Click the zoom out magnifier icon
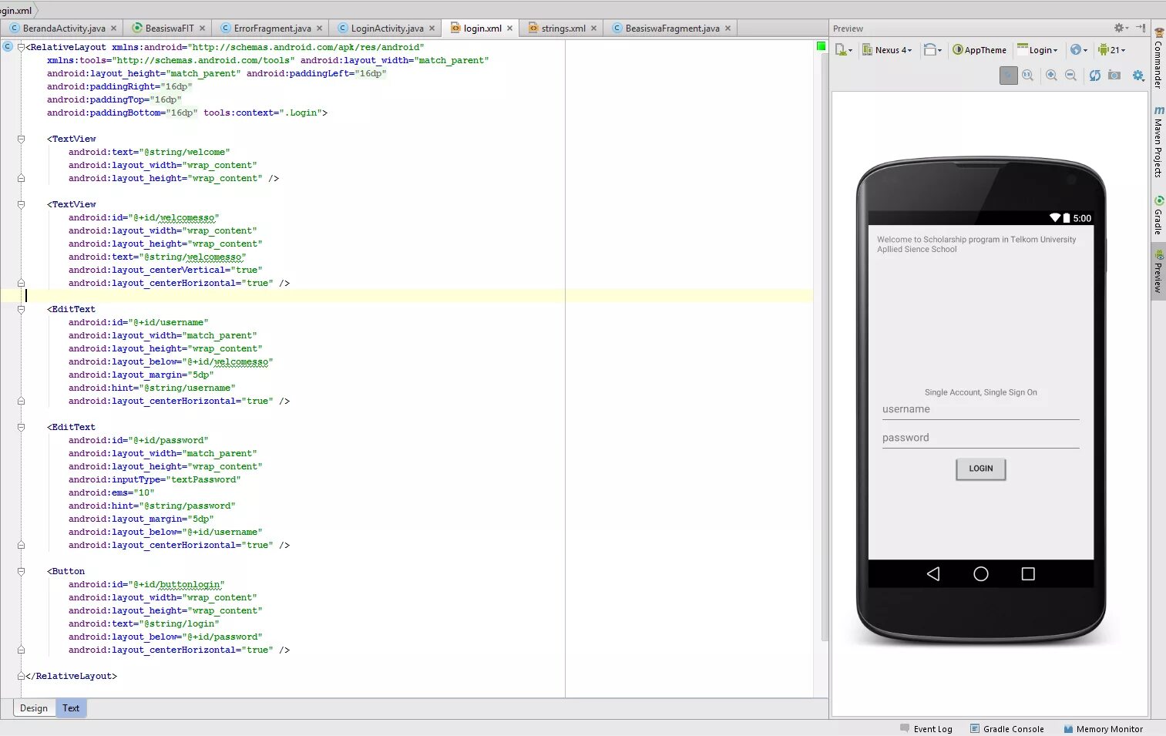This screenshot has height=736, width=1166. [x=1070, y=76]
